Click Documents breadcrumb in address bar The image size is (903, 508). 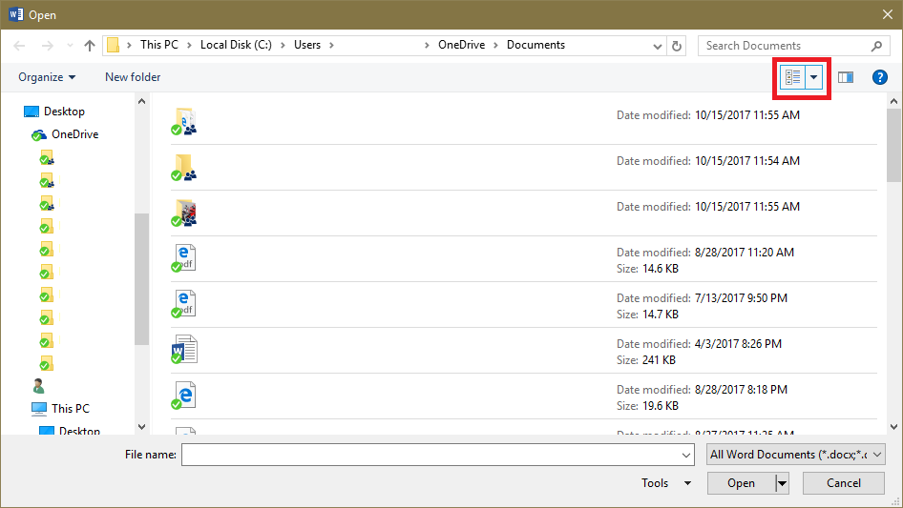pos(535,45)
